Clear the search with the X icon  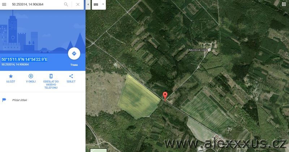pos(78,4)
